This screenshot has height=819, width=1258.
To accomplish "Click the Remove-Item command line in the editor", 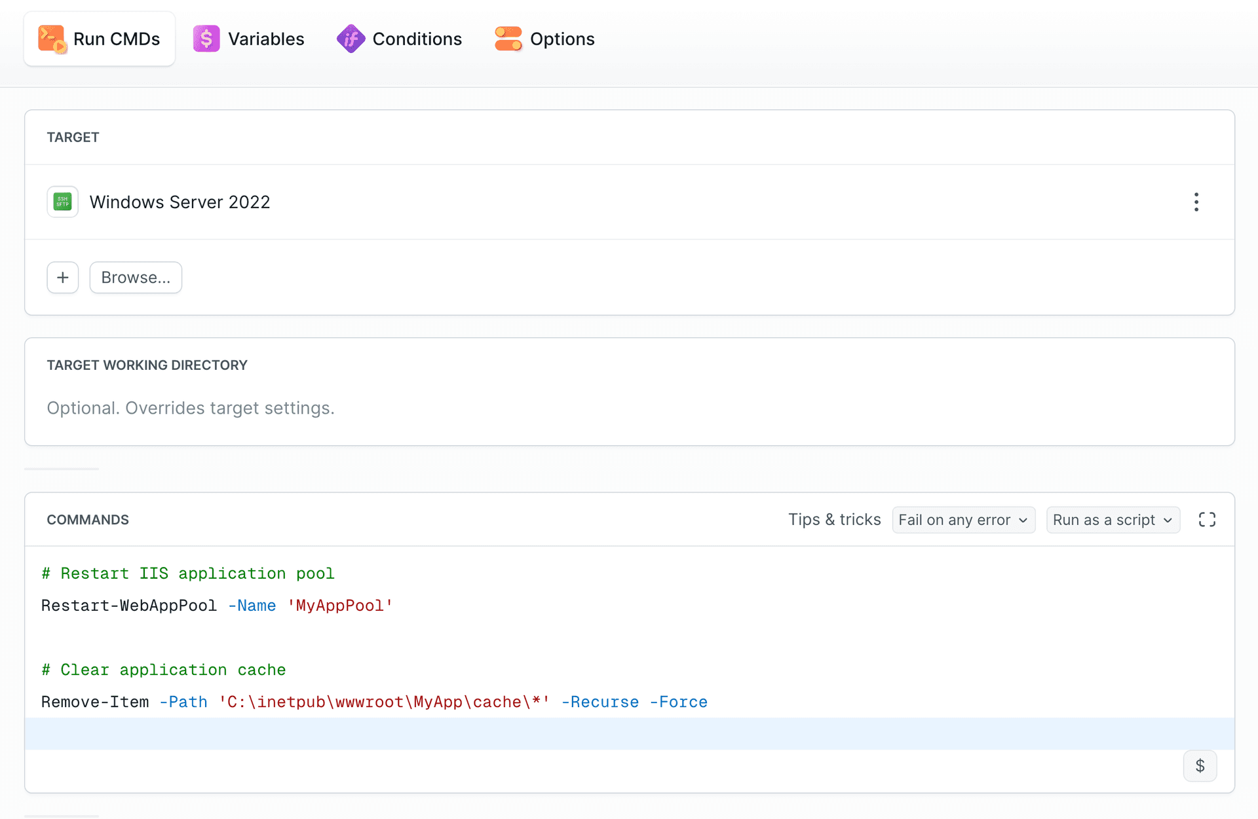I will point(373,702).
